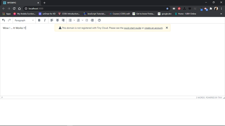
Task: Insert a bullet list
Action: pyautogui.click(x=70, y=20)
